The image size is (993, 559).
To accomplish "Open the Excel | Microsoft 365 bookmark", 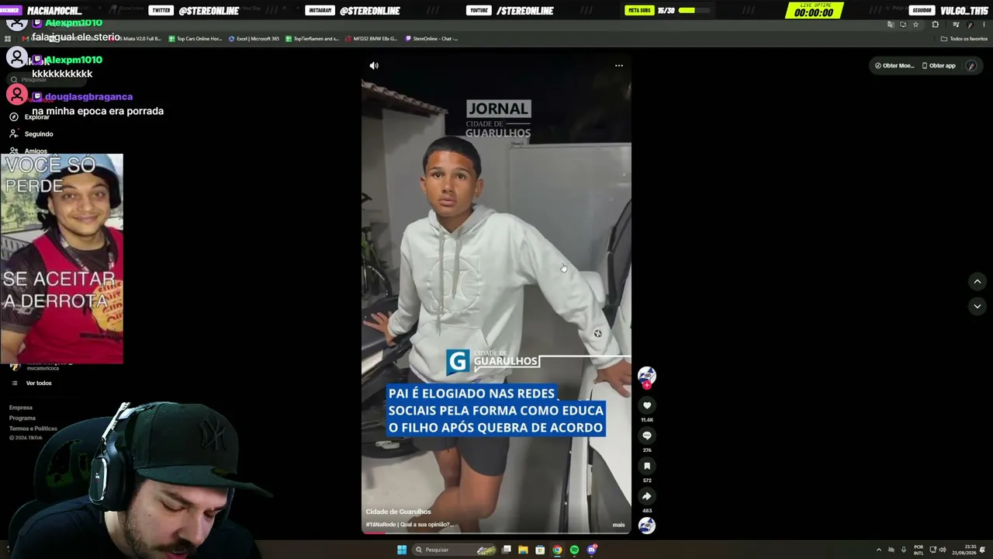I will [x=254, y=39].
